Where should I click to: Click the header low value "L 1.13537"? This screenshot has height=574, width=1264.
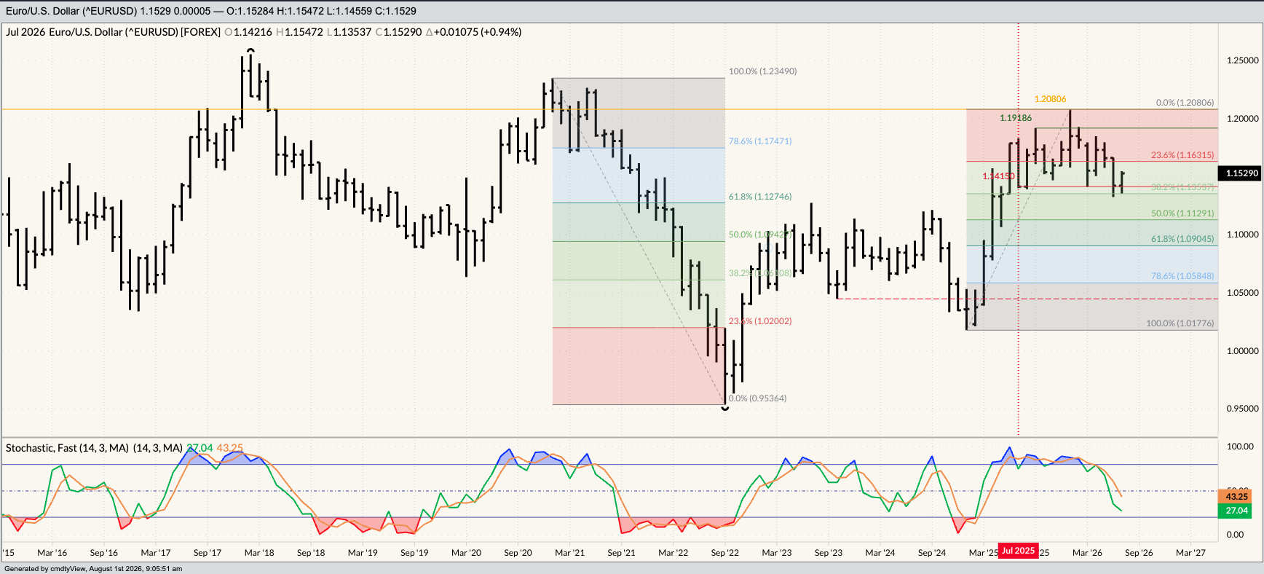[x=349, y=32]
